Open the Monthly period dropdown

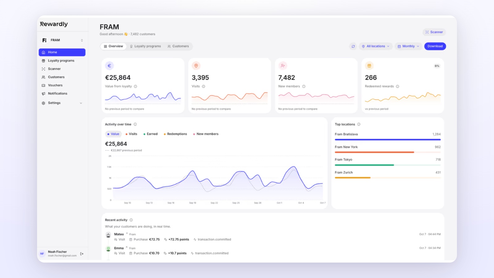[408, 46]
